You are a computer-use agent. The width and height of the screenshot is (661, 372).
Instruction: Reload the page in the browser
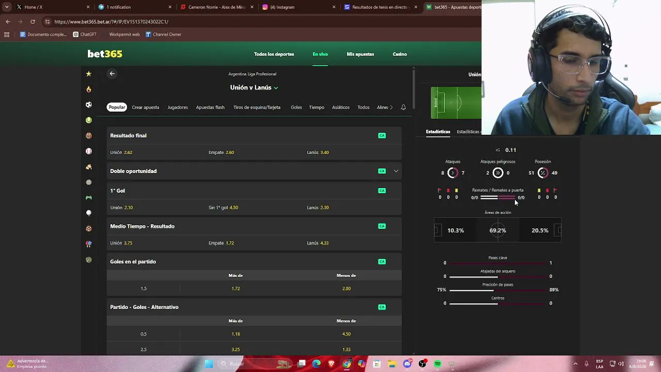point(33,22)
